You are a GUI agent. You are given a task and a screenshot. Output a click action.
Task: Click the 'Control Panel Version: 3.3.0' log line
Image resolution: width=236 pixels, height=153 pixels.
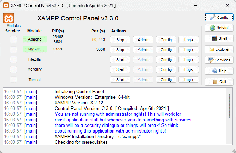coord(112,109)
